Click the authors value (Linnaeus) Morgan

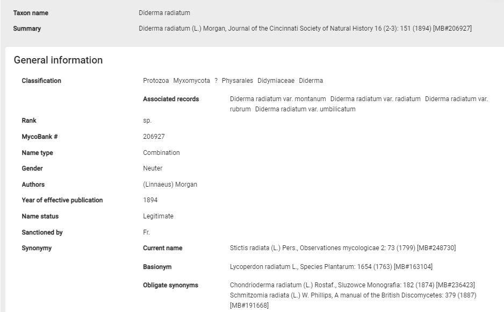click(170, 185)
